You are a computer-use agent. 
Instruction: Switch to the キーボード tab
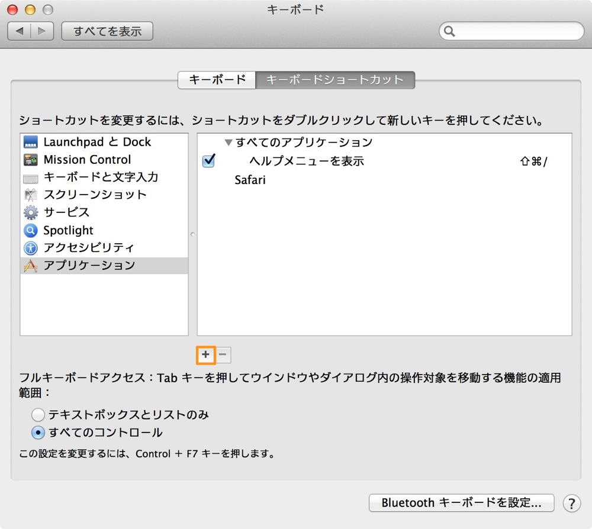(217, 80)
